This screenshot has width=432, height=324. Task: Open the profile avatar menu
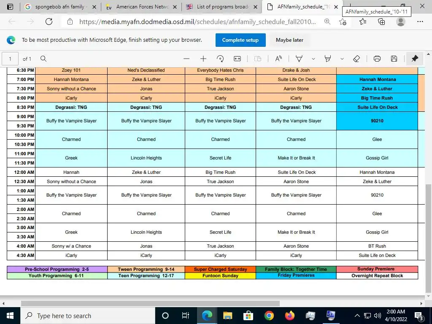click(x=401, y=22)
